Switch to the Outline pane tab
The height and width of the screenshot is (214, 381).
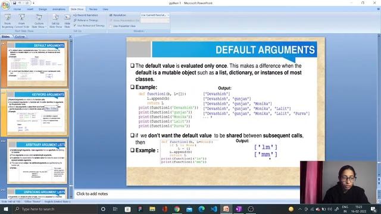click(x=20, y=37)
